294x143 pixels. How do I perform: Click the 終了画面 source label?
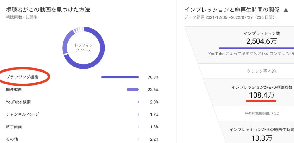14,127
